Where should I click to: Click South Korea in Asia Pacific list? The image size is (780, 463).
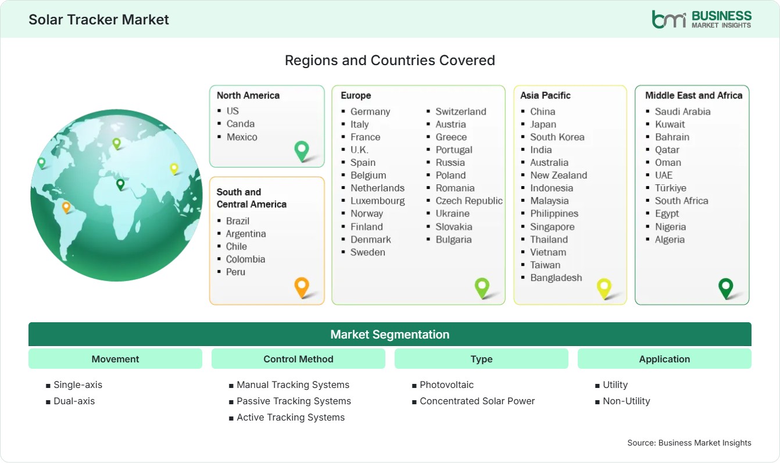[557, 137]
